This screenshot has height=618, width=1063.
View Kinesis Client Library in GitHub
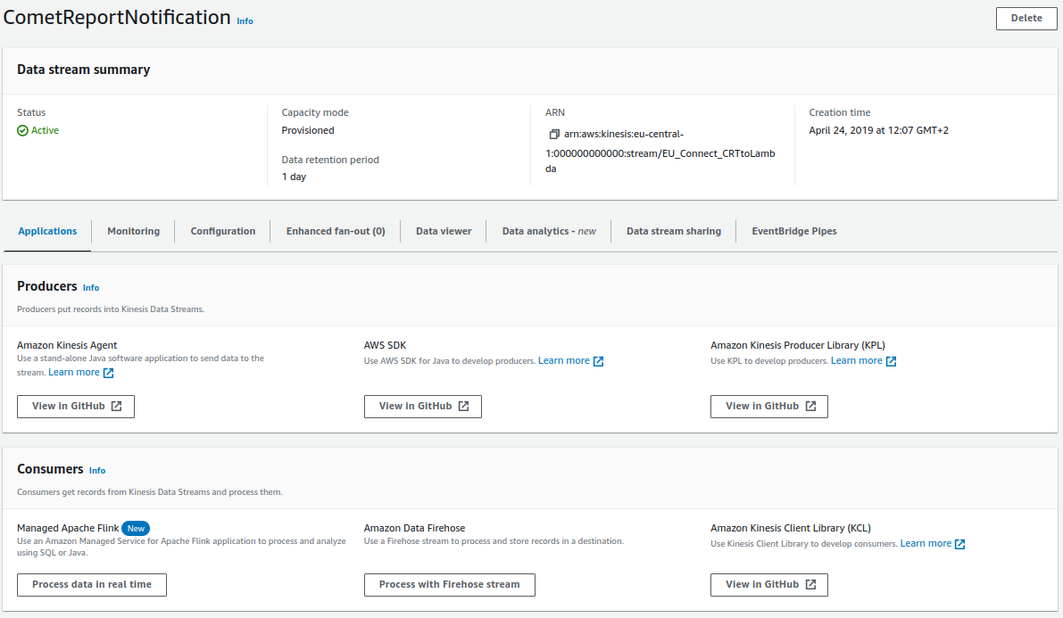pos(769,585)
